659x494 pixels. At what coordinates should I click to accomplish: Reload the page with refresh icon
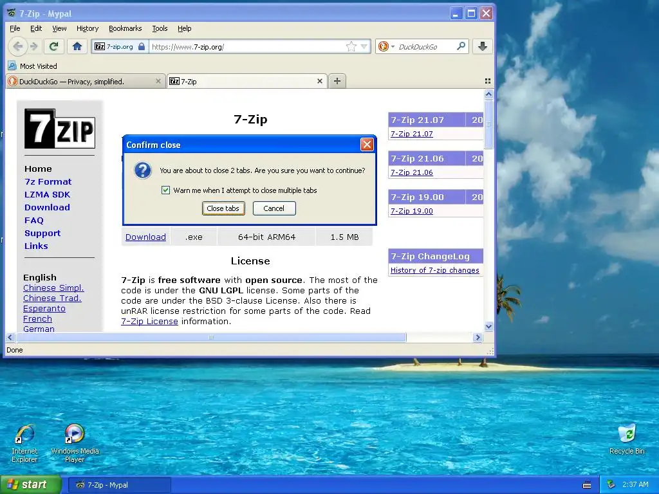point(53,46)
